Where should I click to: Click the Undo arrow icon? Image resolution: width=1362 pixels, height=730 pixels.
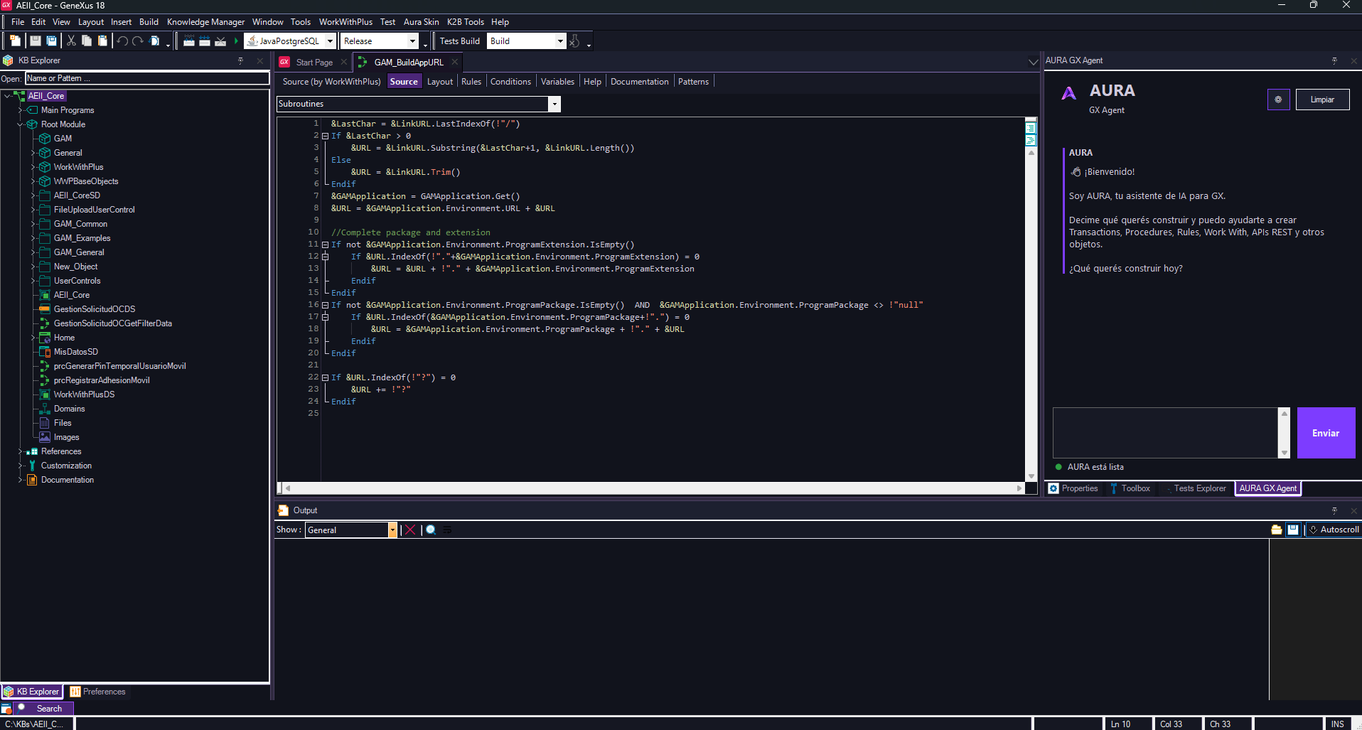122,41
